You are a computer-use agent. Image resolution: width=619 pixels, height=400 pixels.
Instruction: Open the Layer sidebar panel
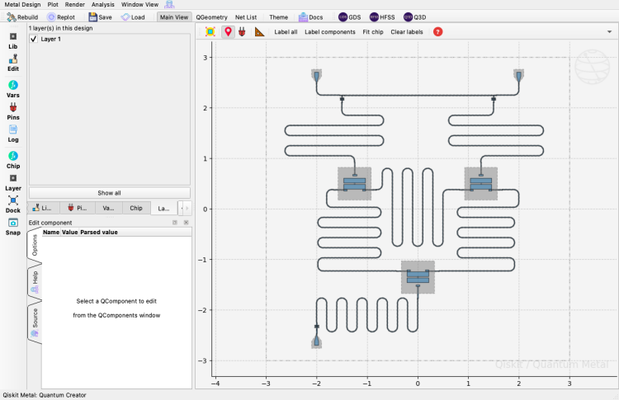[x=13, y=182]
